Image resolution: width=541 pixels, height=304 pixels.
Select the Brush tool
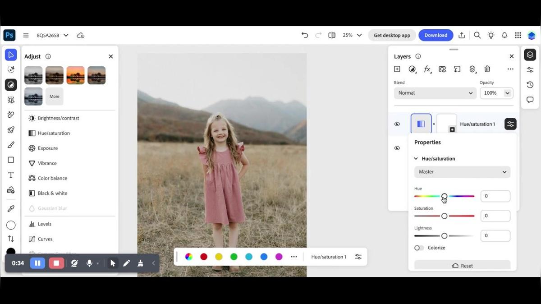pos(11,145)
